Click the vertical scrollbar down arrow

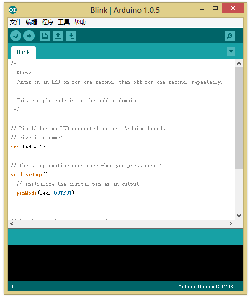[x=239, y=216]
